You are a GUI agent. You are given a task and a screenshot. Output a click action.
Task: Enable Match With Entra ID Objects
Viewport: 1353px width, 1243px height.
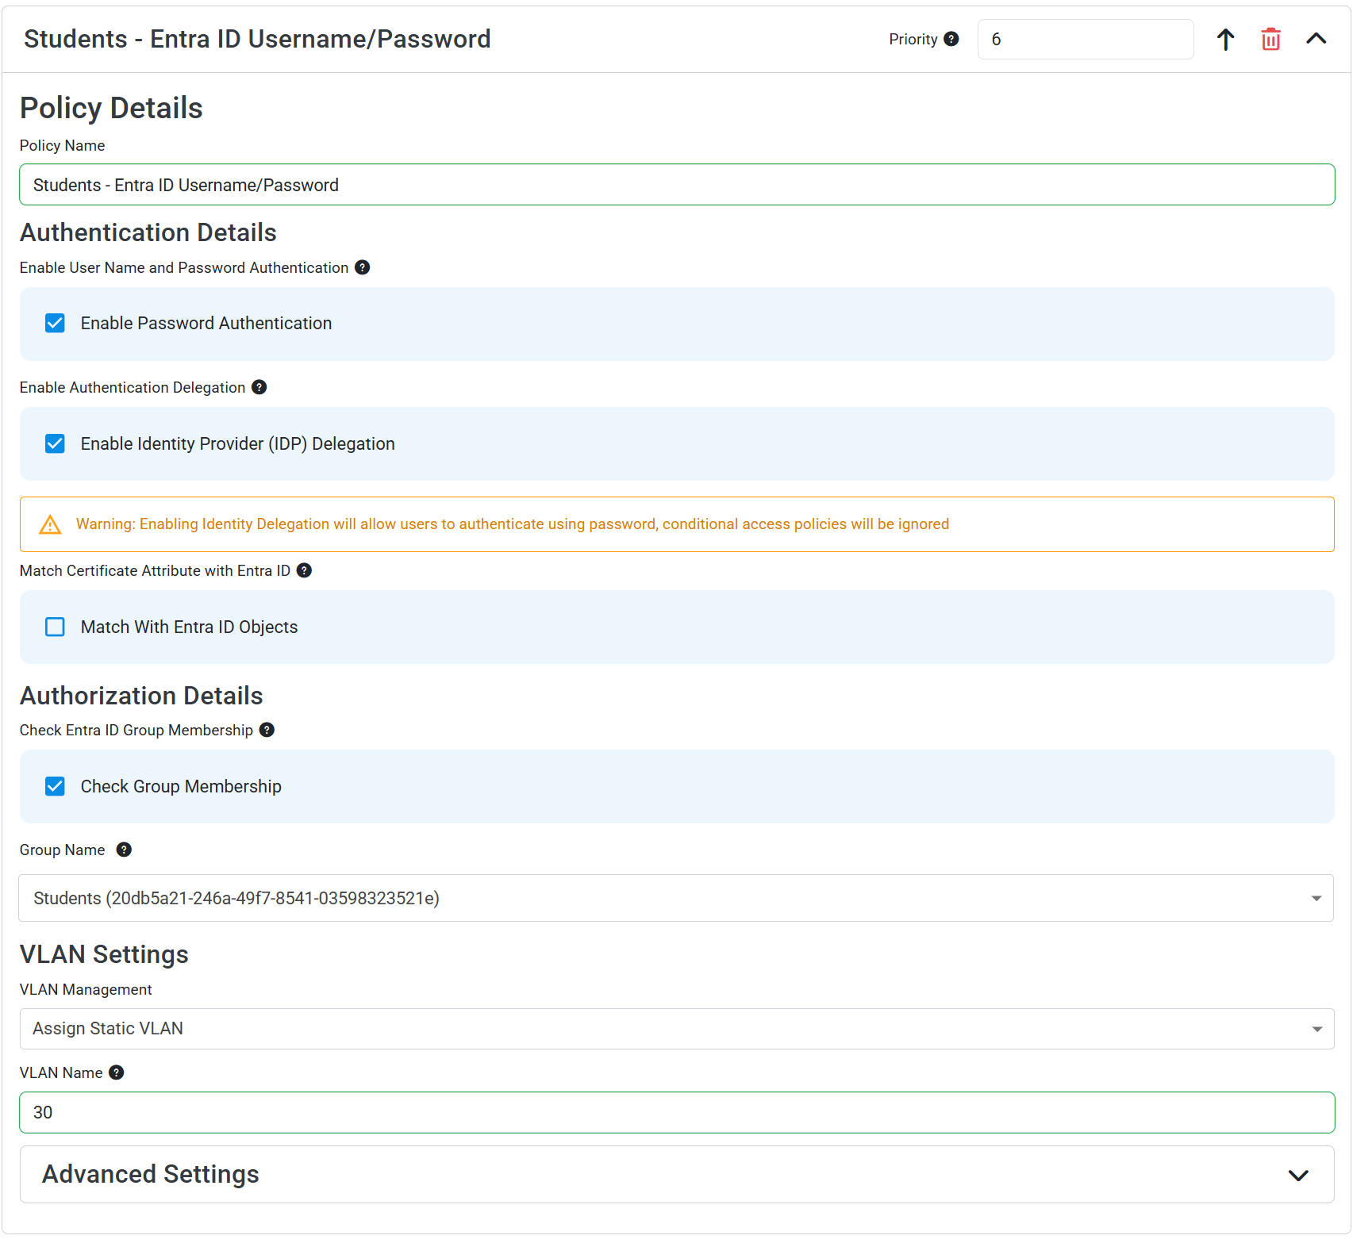[55, 627]
